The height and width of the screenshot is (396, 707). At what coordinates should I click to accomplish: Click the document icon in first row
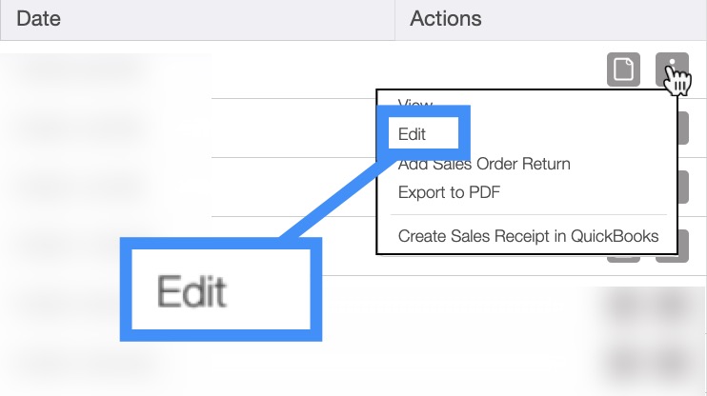click(x=623, y=69)
